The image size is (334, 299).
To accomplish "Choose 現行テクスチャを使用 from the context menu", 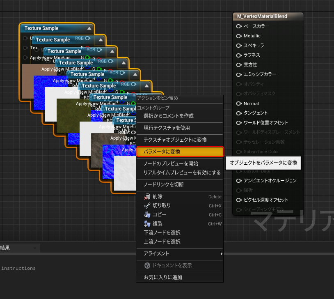I will pyautogui.click(x=180, y=128).
